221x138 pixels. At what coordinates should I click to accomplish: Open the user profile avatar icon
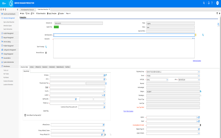point(217,3)
